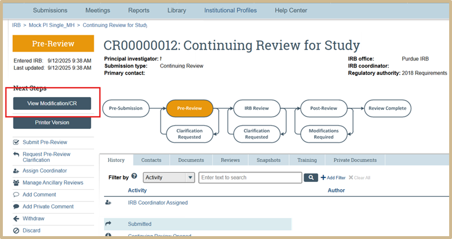Click the Enter text to search field
The image size is (452, 239).
(x=250, y=178)
